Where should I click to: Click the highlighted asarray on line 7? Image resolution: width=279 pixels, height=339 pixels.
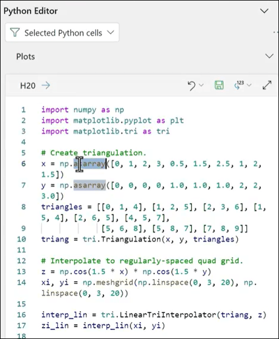click(x=90, y=185)
